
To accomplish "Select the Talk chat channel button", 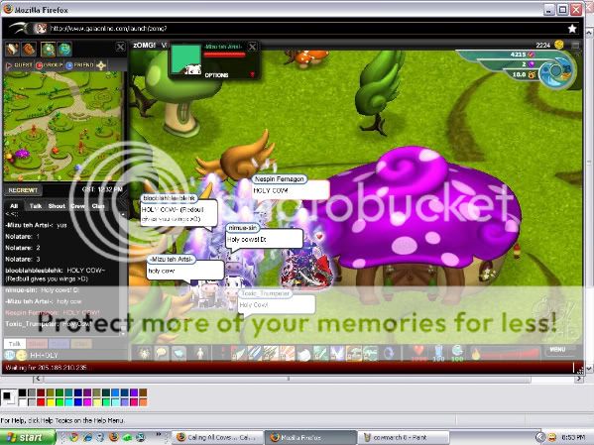I will pyautogui.click(x=15, y=344).
